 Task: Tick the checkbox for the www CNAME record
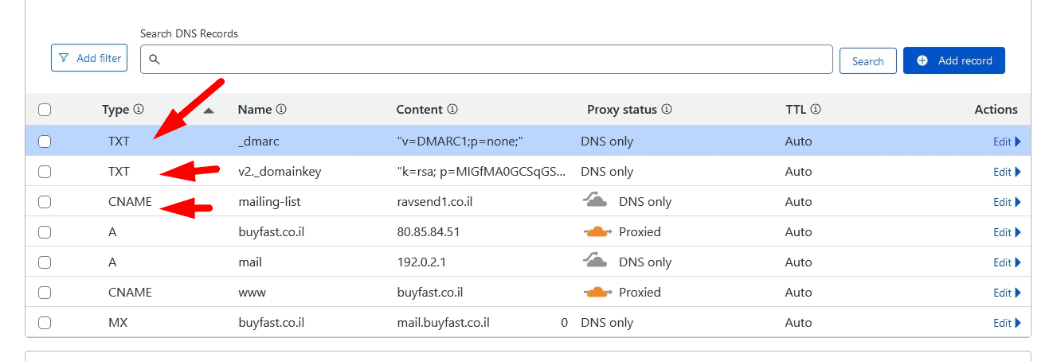tap(45, 293)
